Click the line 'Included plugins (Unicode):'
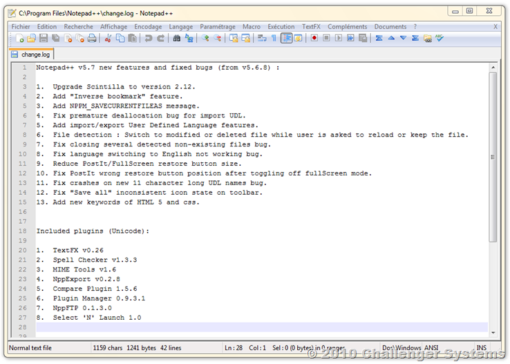Image resolution: width=510 pixels, height=364 pixels. point(93,231)
